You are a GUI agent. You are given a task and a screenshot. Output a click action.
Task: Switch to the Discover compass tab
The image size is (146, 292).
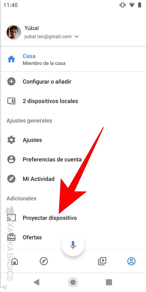(x=44, y=262)
